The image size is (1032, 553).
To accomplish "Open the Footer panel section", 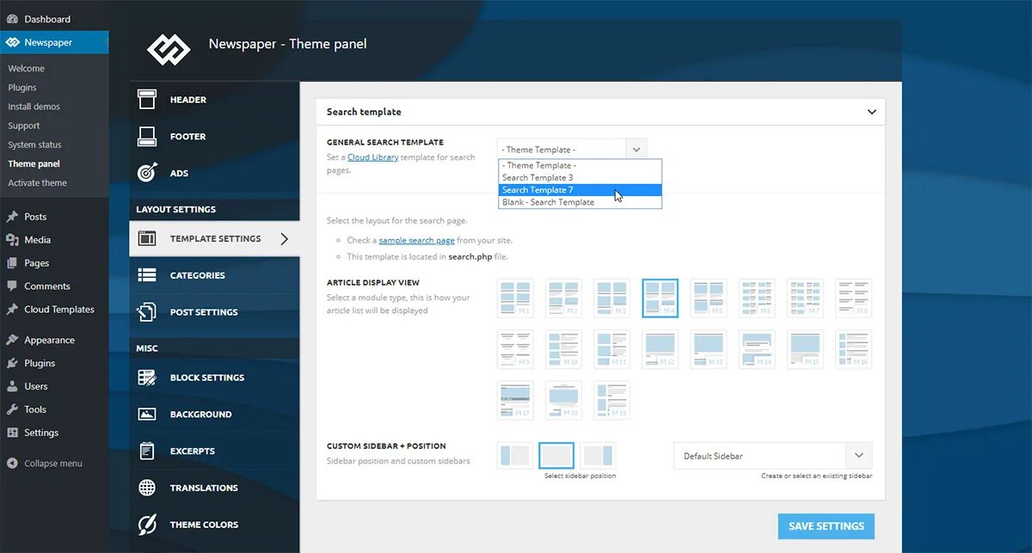I will click(x=214, y=136).
